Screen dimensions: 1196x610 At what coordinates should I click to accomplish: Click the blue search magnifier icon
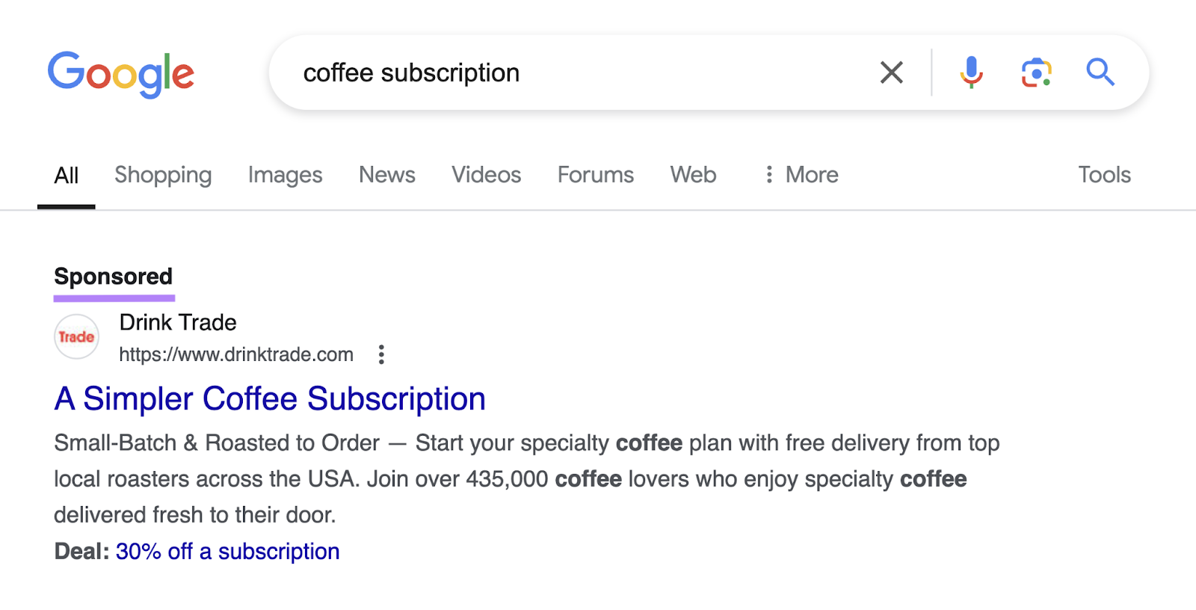coord(1100,73)
